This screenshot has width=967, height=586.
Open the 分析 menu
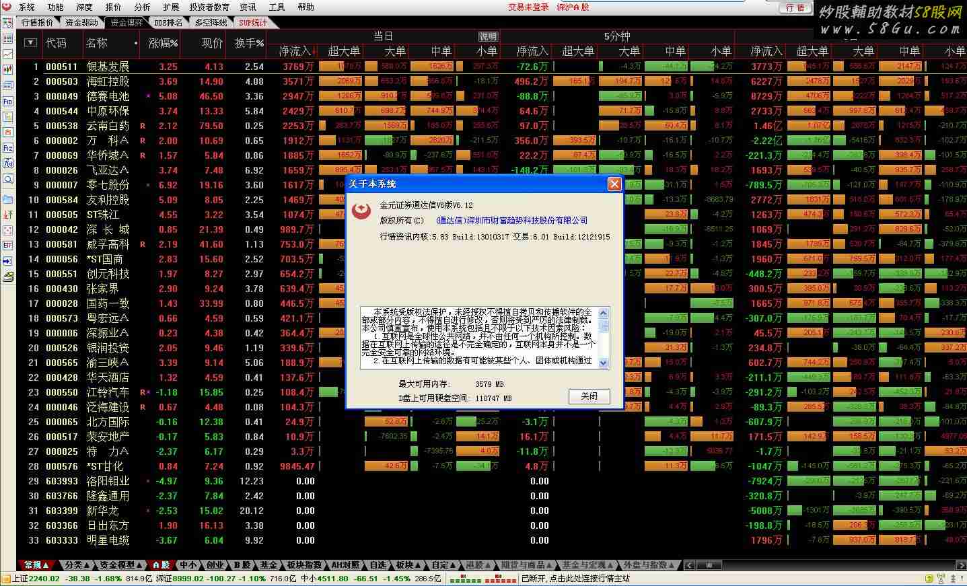142,7
